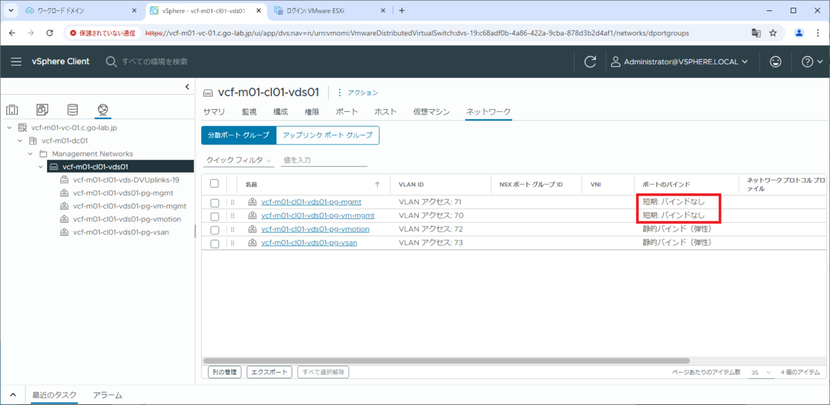Click drag handle of pg-vm-mgmt row
The image size is (830, 405).
(233, 216)
